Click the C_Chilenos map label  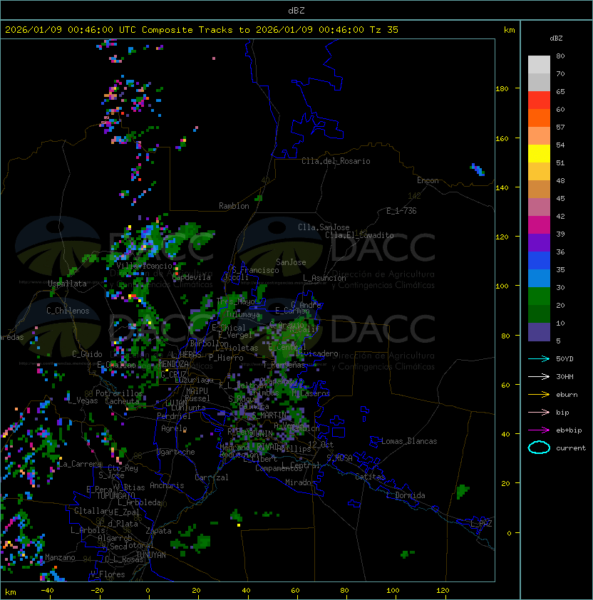[68, 311]
